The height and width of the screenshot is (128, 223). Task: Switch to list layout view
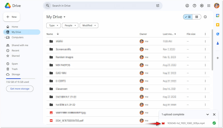click(x=188, y=17)
